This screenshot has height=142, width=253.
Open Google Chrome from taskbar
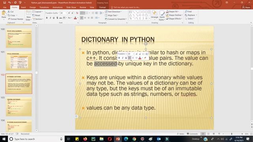(134, 139)
